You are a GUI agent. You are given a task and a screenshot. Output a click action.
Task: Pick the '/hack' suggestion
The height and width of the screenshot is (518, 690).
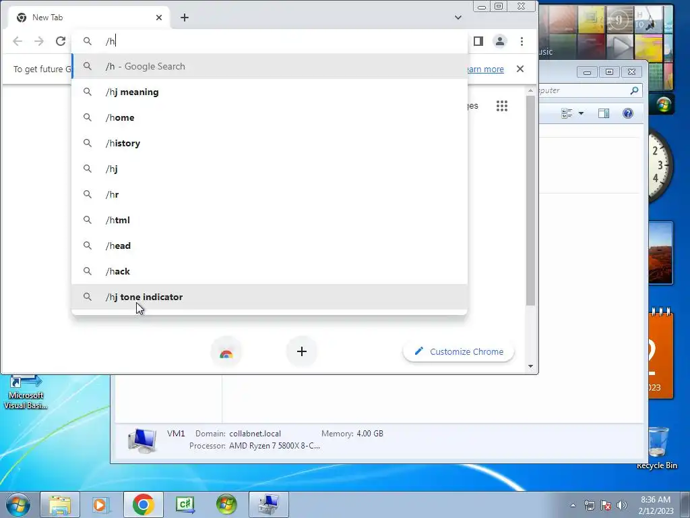coord(270,271)
